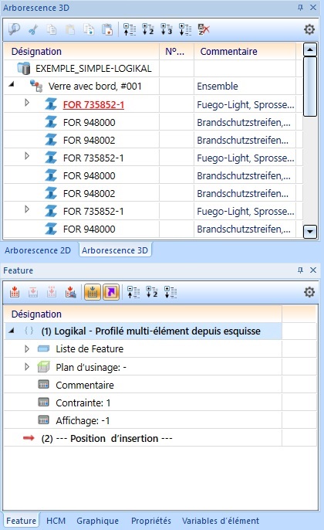This screenshot has width=324, height=530.
Task: Open Arborescence 3D settings gear
Action: point(309,29)
